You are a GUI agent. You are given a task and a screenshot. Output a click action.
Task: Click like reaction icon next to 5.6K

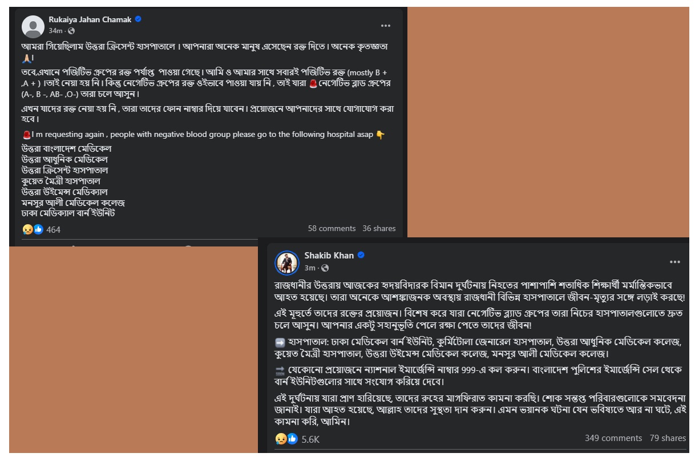[292, 439]
